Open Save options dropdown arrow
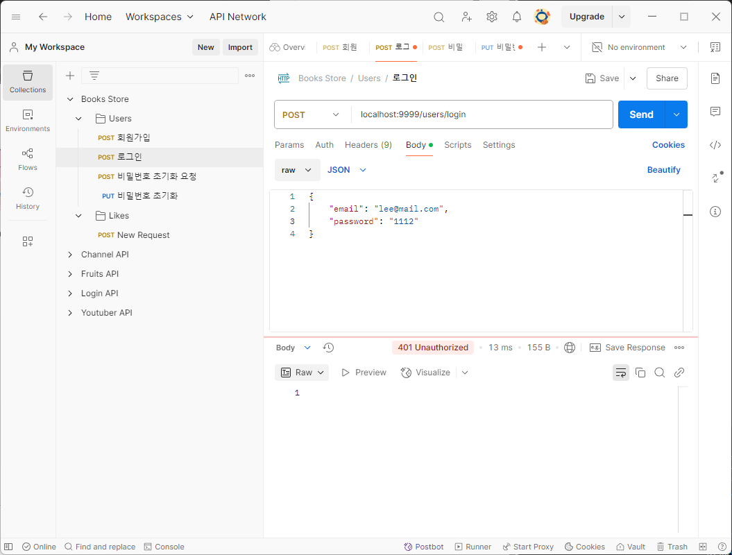Screen dimensions: 732x555 pos(633,78)
